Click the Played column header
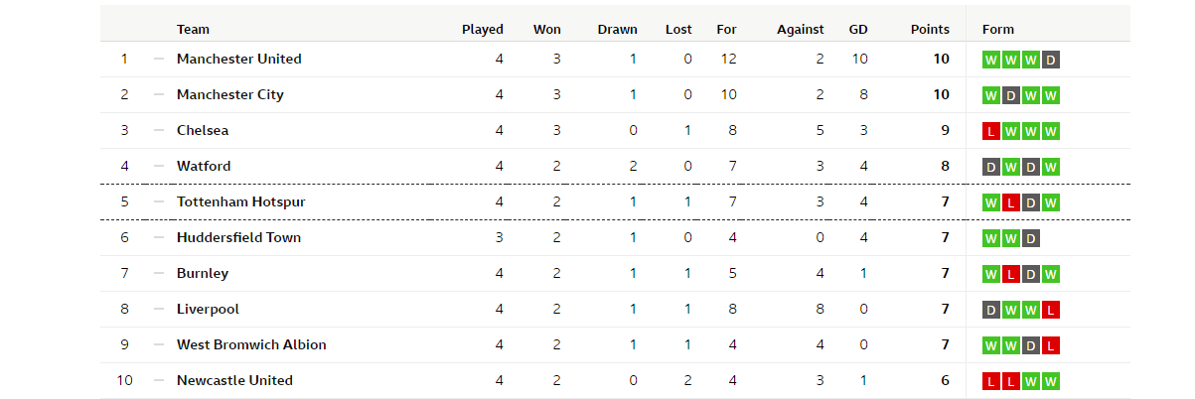1195x399 pixels. click(x=483, y=30)
